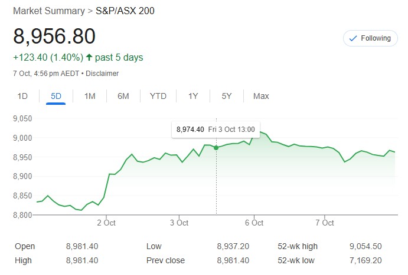Viewport: 408px width, 275px height.
Task: Click the 6 Oct x-axis label
Action: pyautogui.click(x=254, y=223)
